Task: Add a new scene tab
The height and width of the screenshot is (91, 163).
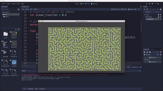Action: click(x=31, y=7)
